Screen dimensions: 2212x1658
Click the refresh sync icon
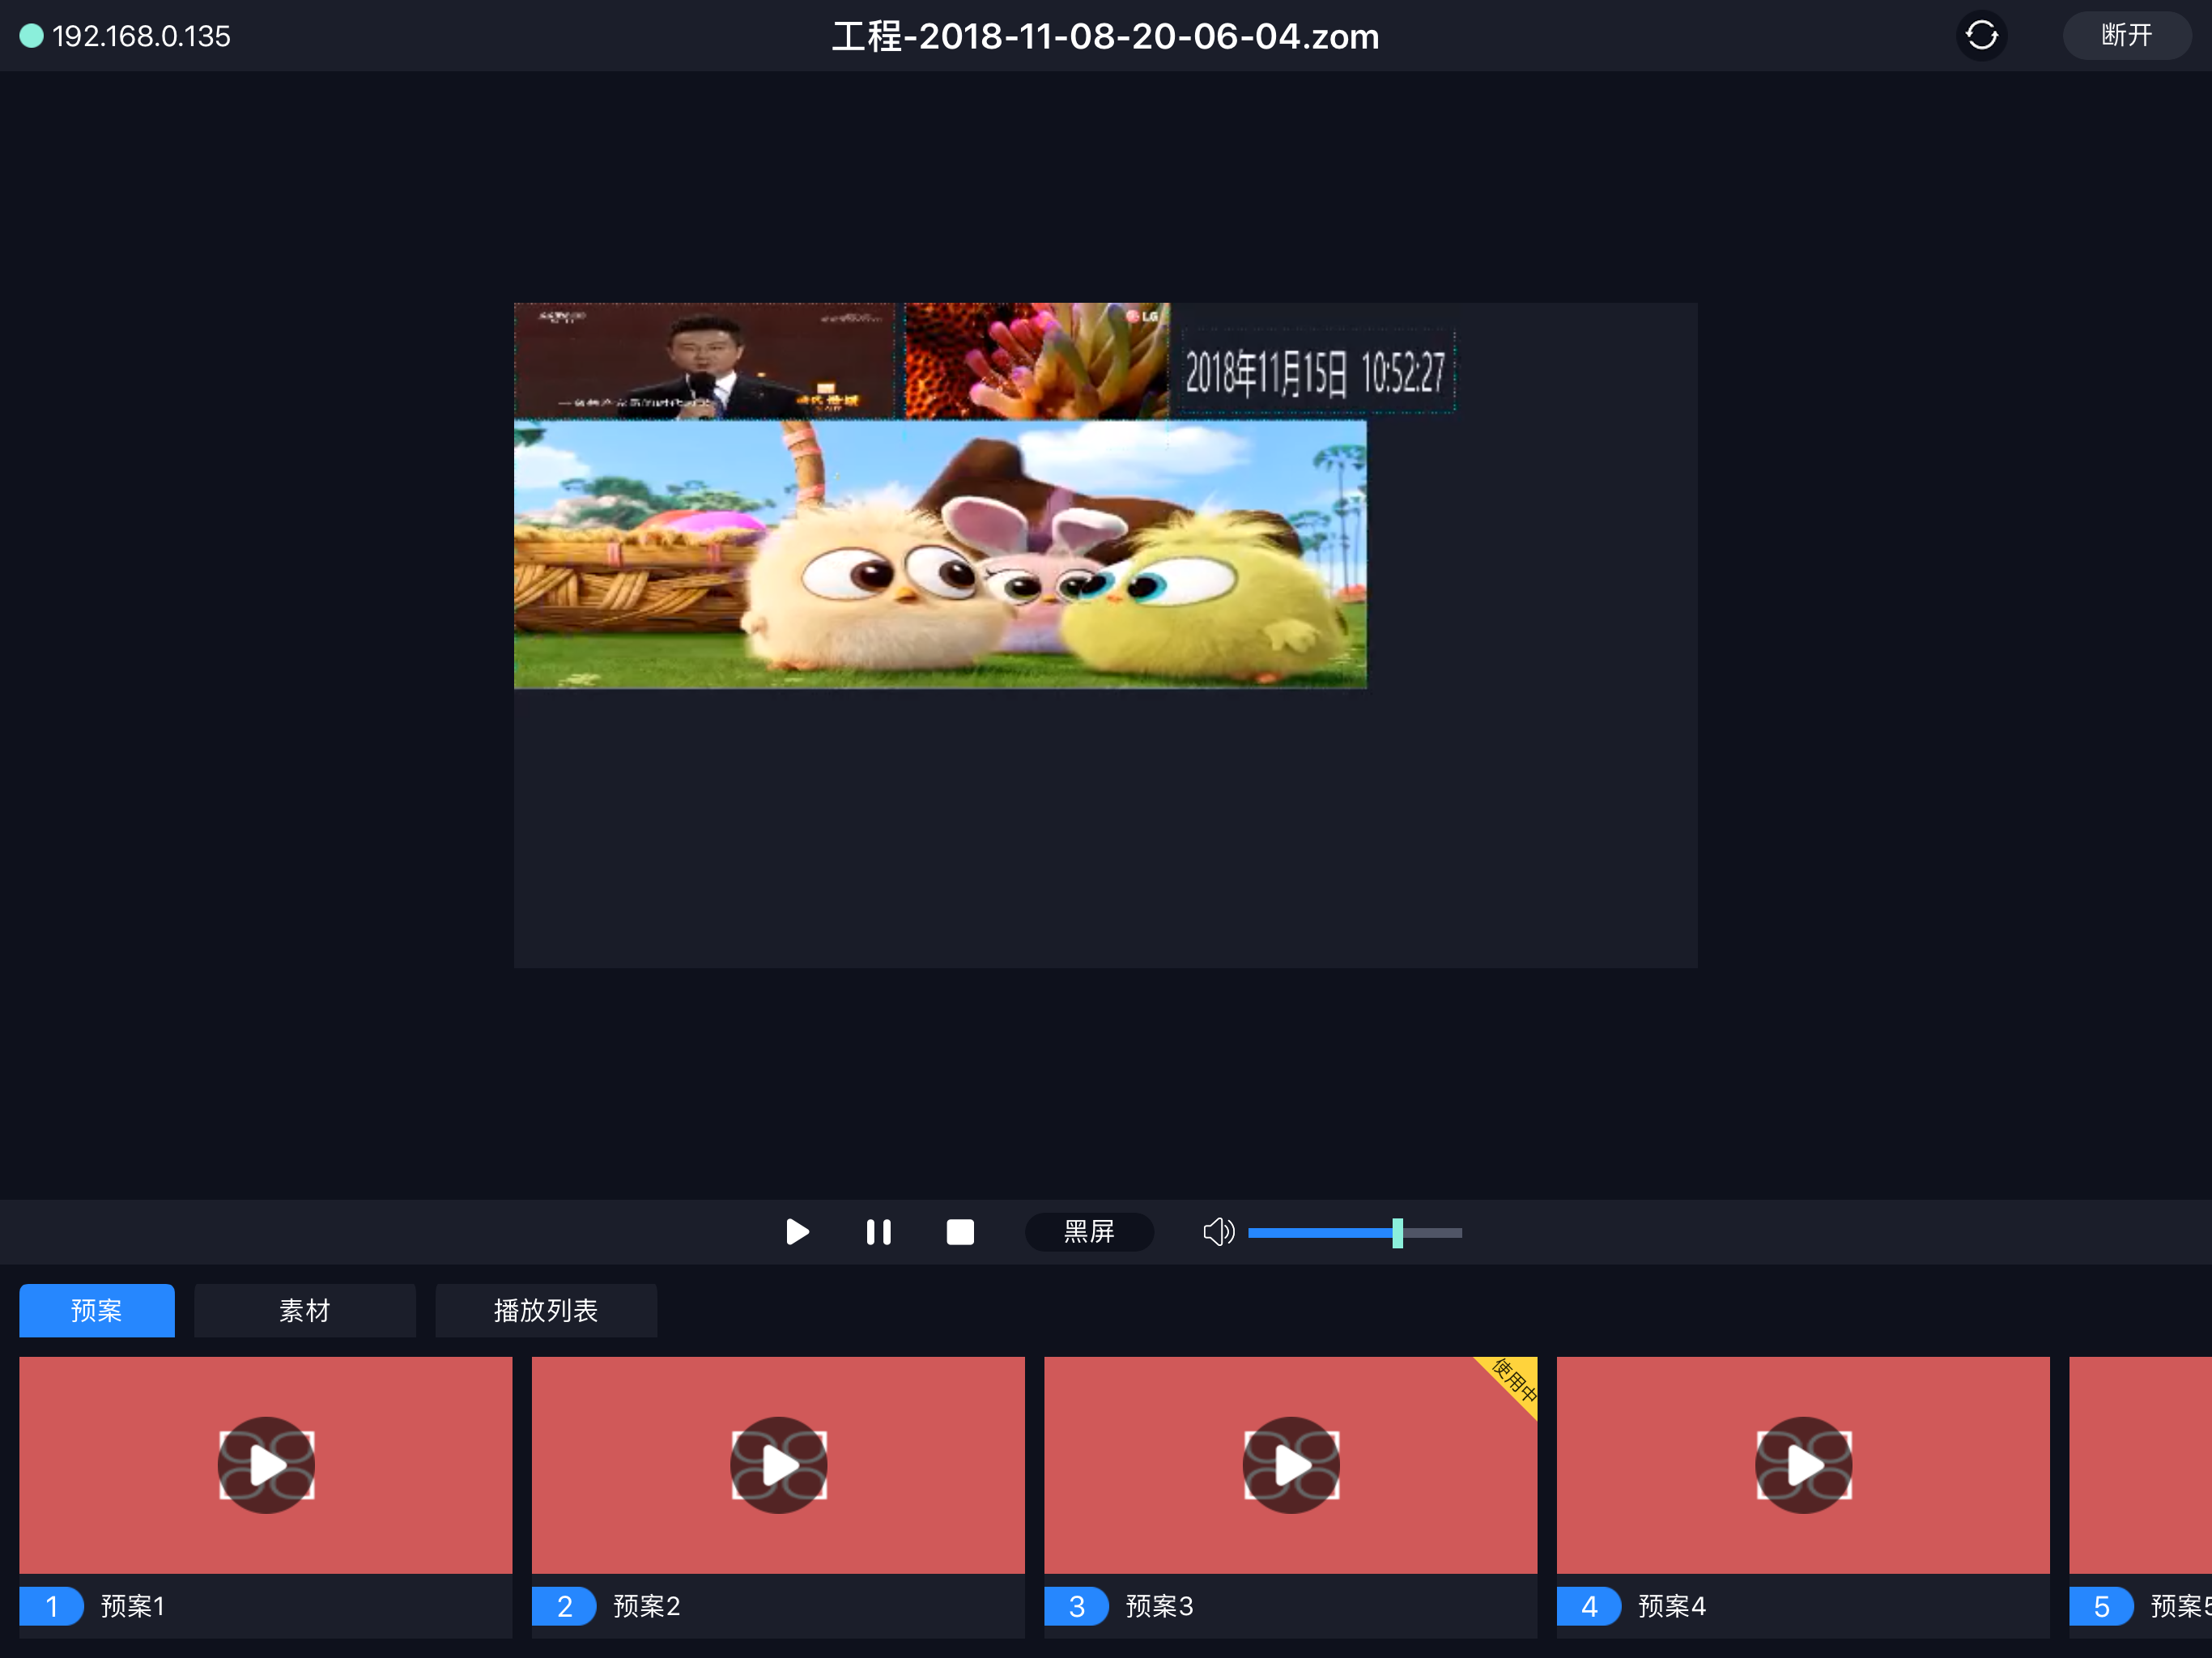tap(1981, 36)
